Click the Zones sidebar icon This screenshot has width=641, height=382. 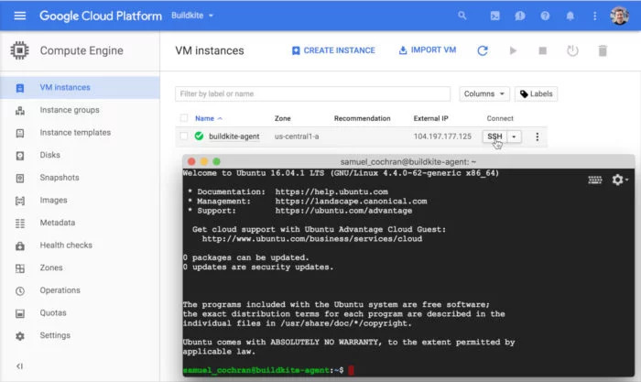coord(19,268)
